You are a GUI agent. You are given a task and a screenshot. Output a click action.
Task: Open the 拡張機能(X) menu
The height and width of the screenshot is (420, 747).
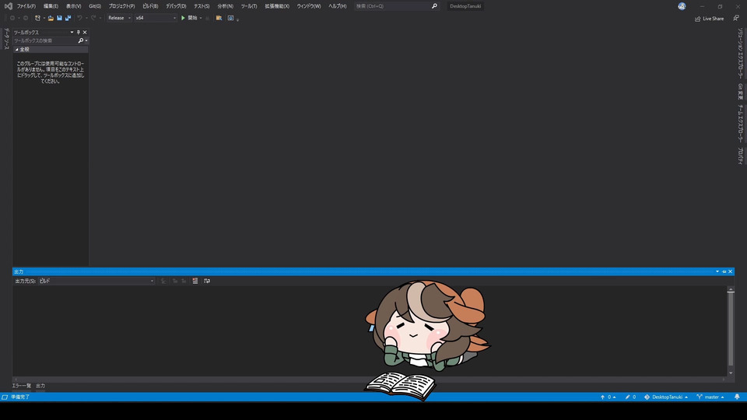tap(277, 6)
